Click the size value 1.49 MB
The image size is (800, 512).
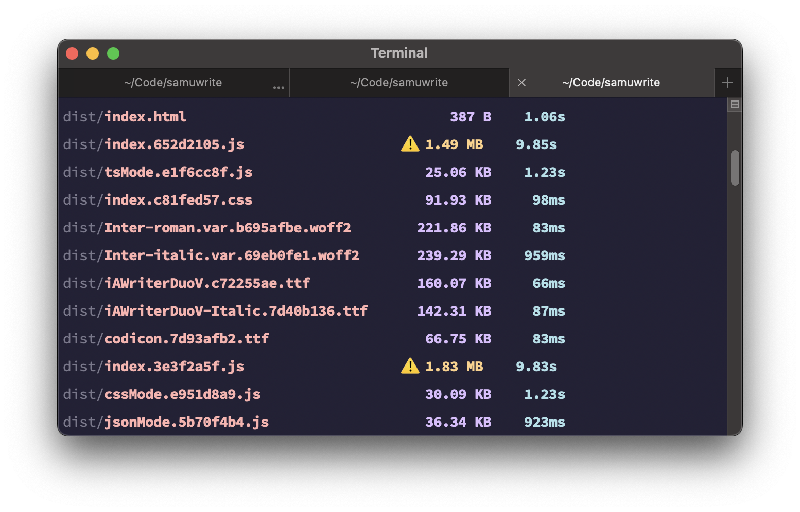pos(454,144)
